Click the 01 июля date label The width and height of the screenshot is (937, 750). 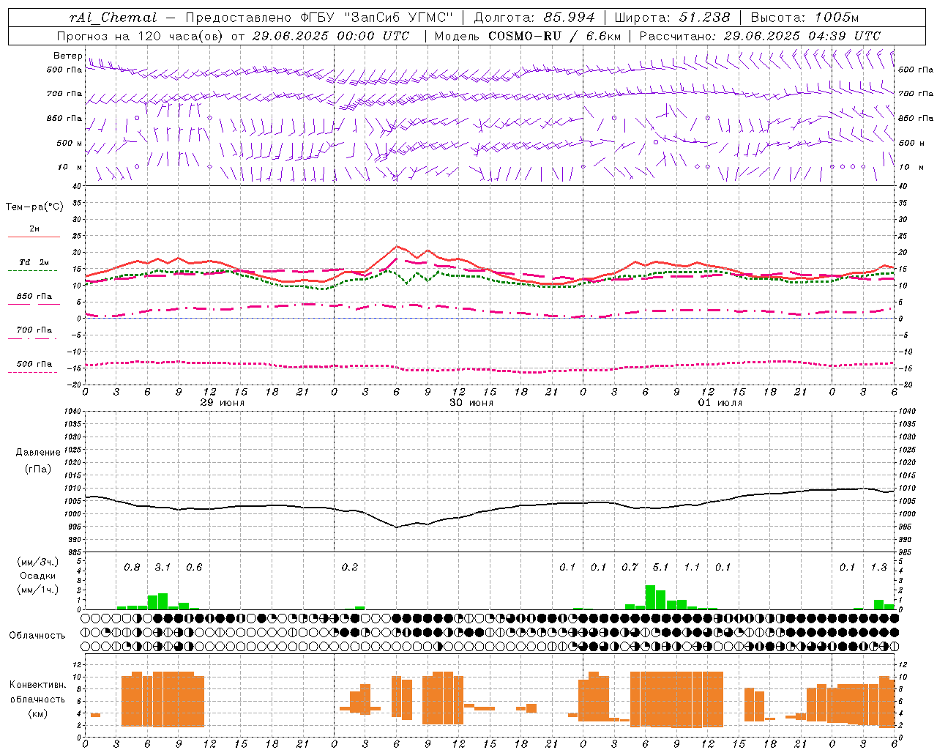(x=720, y=402)
